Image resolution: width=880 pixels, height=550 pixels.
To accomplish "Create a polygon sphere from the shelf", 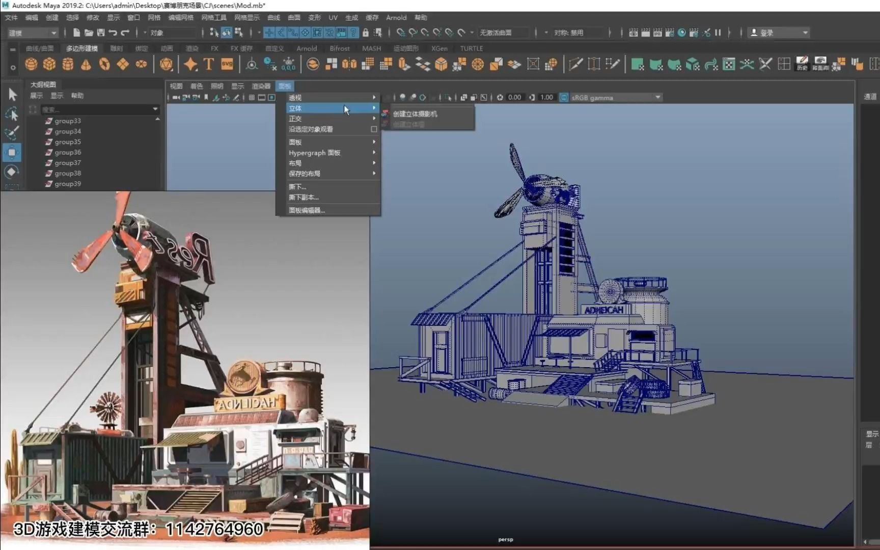I will [x=31, y=64].
